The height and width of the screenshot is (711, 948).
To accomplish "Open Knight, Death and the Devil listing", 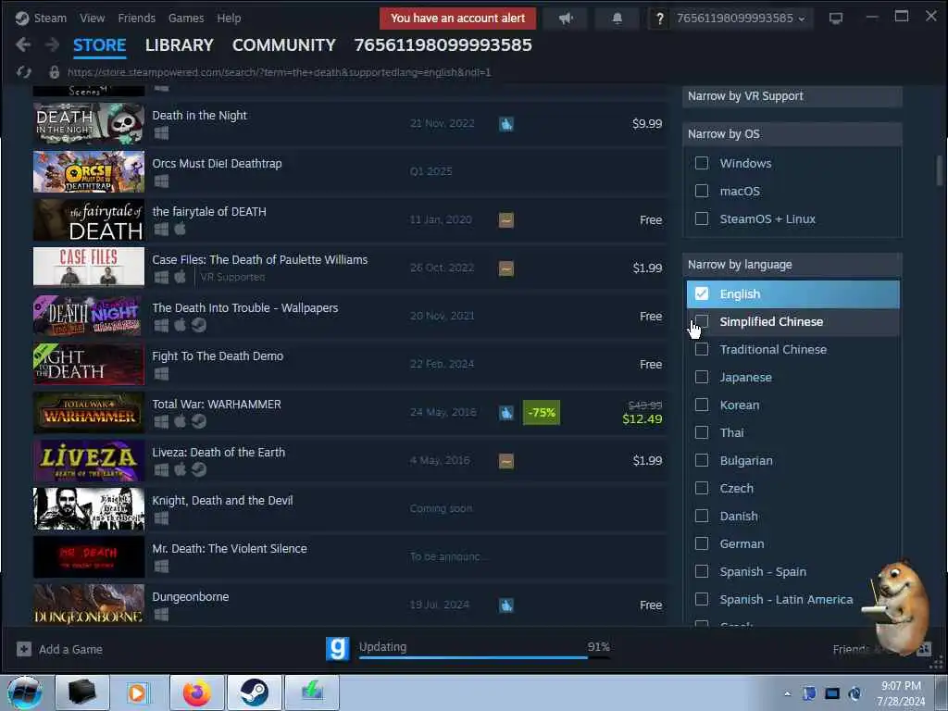I will pos(351,508).
